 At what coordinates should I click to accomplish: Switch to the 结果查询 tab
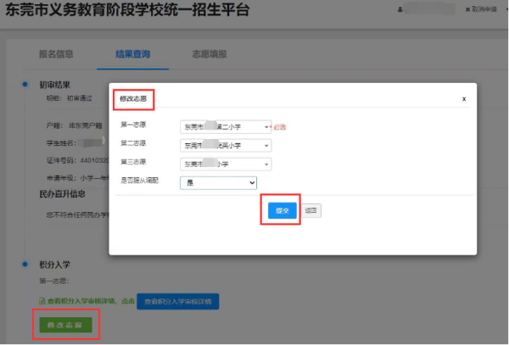pyautogui.click(x=133, y=54)
